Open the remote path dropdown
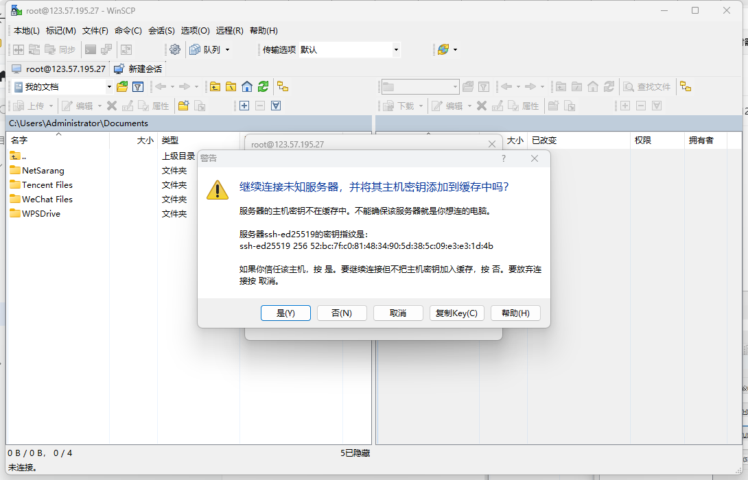 point(420,87)
